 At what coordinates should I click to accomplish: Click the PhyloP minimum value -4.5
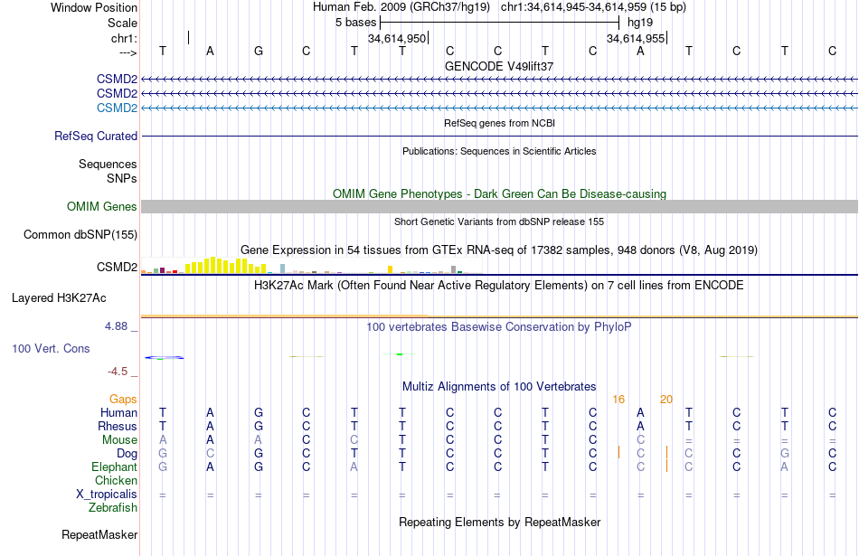[x=118, y=372]
